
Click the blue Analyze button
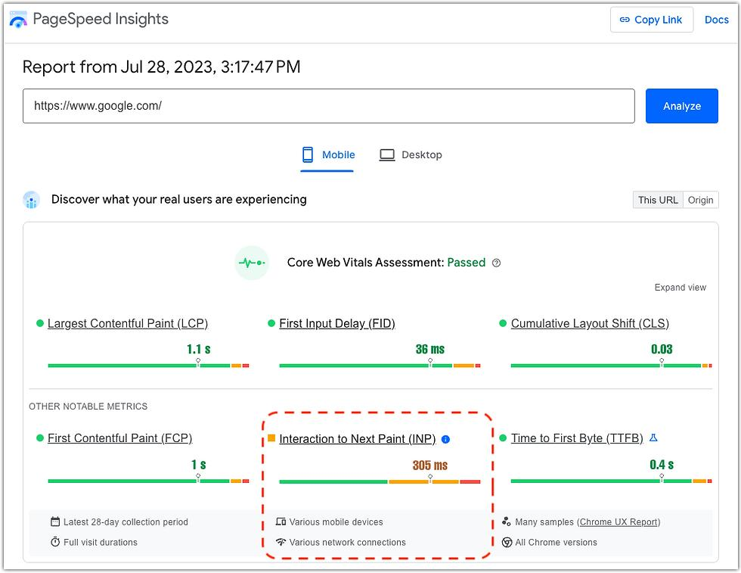681,105
